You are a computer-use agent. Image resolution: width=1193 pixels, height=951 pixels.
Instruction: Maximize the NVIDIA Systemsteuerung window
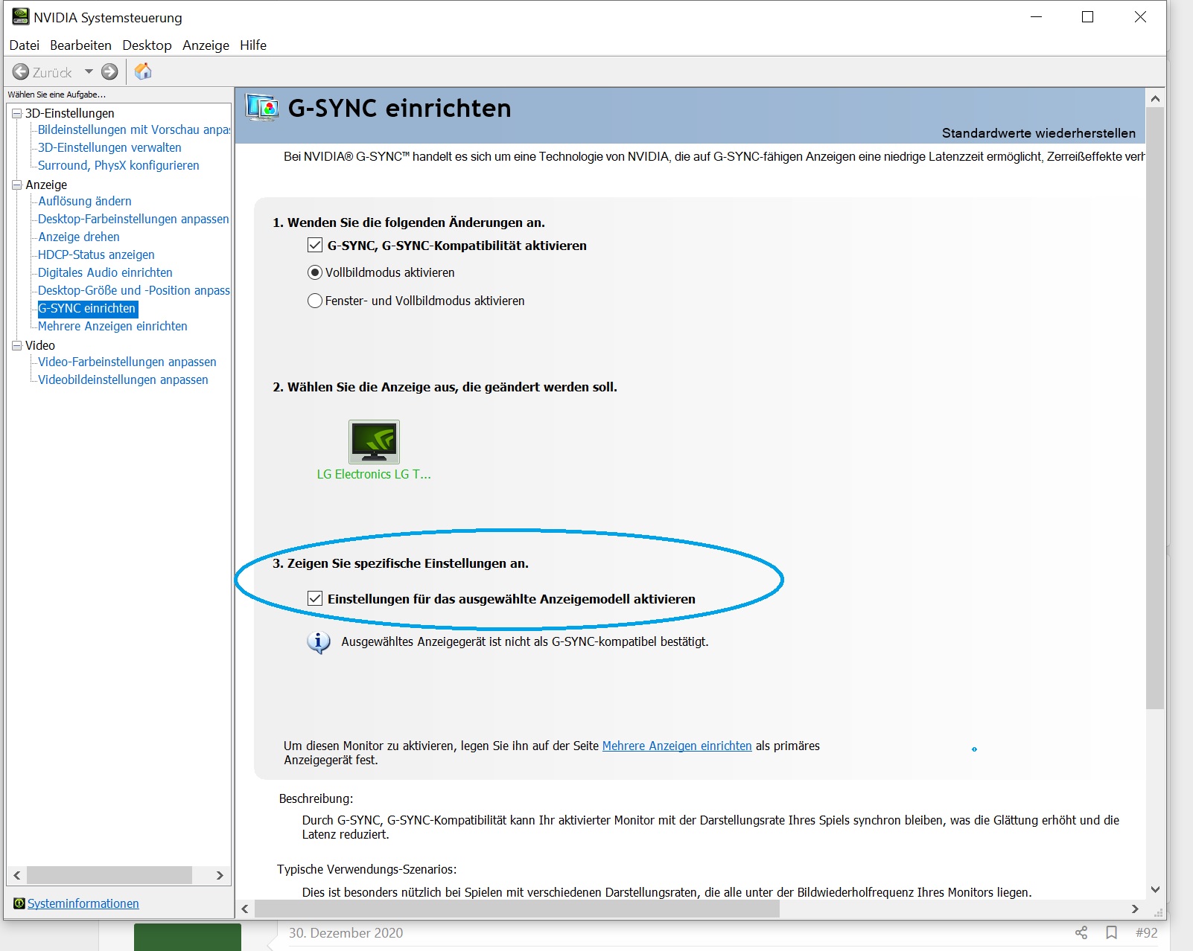click(1087, 16)
